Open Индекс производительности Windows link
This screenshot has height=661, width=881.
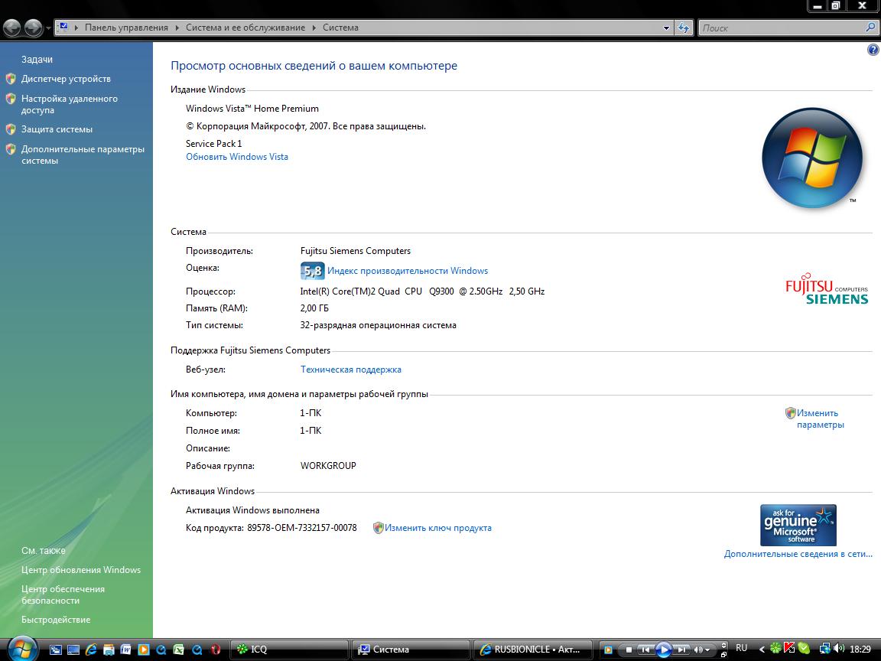coord(408,271)
